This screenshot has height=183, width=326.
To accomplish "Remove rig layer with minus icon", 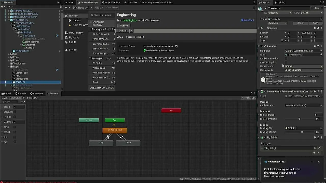I will point(318,153).
